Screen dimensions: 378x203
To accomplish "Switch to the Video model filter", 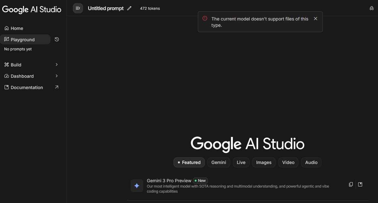I will click(x=288, y=162).
